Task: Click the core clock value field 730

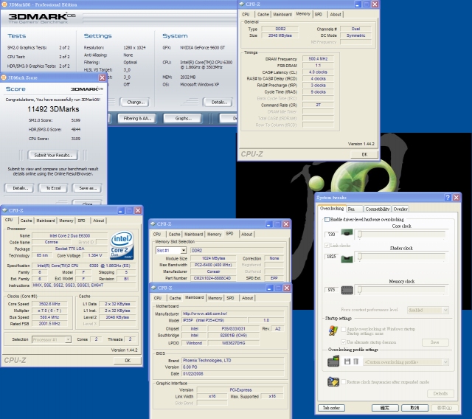Action: point(331,234)
